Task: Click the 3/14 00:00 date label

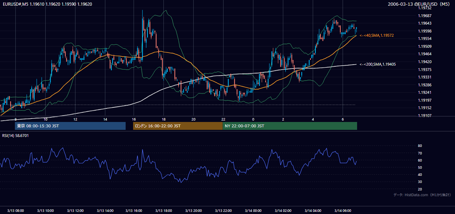Action: tap(254, 211)
